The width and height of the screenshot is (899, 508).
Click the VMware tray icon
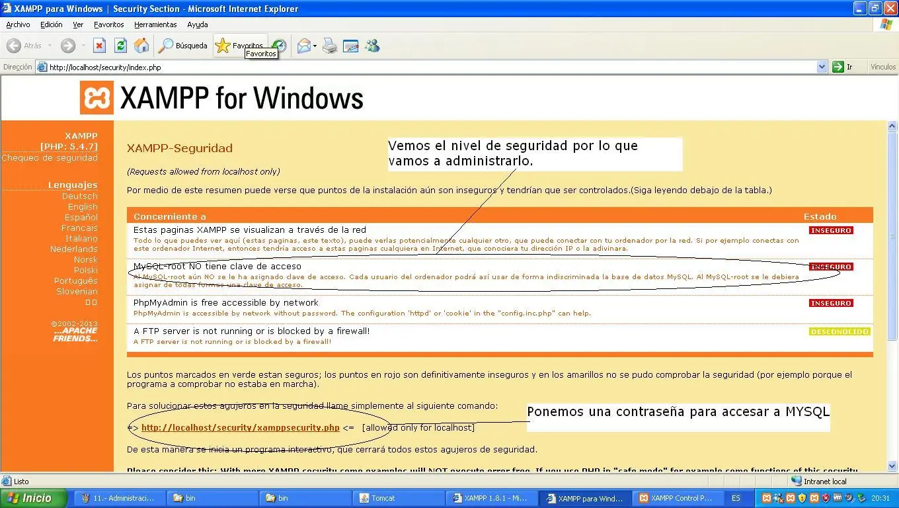coord(838,498)
